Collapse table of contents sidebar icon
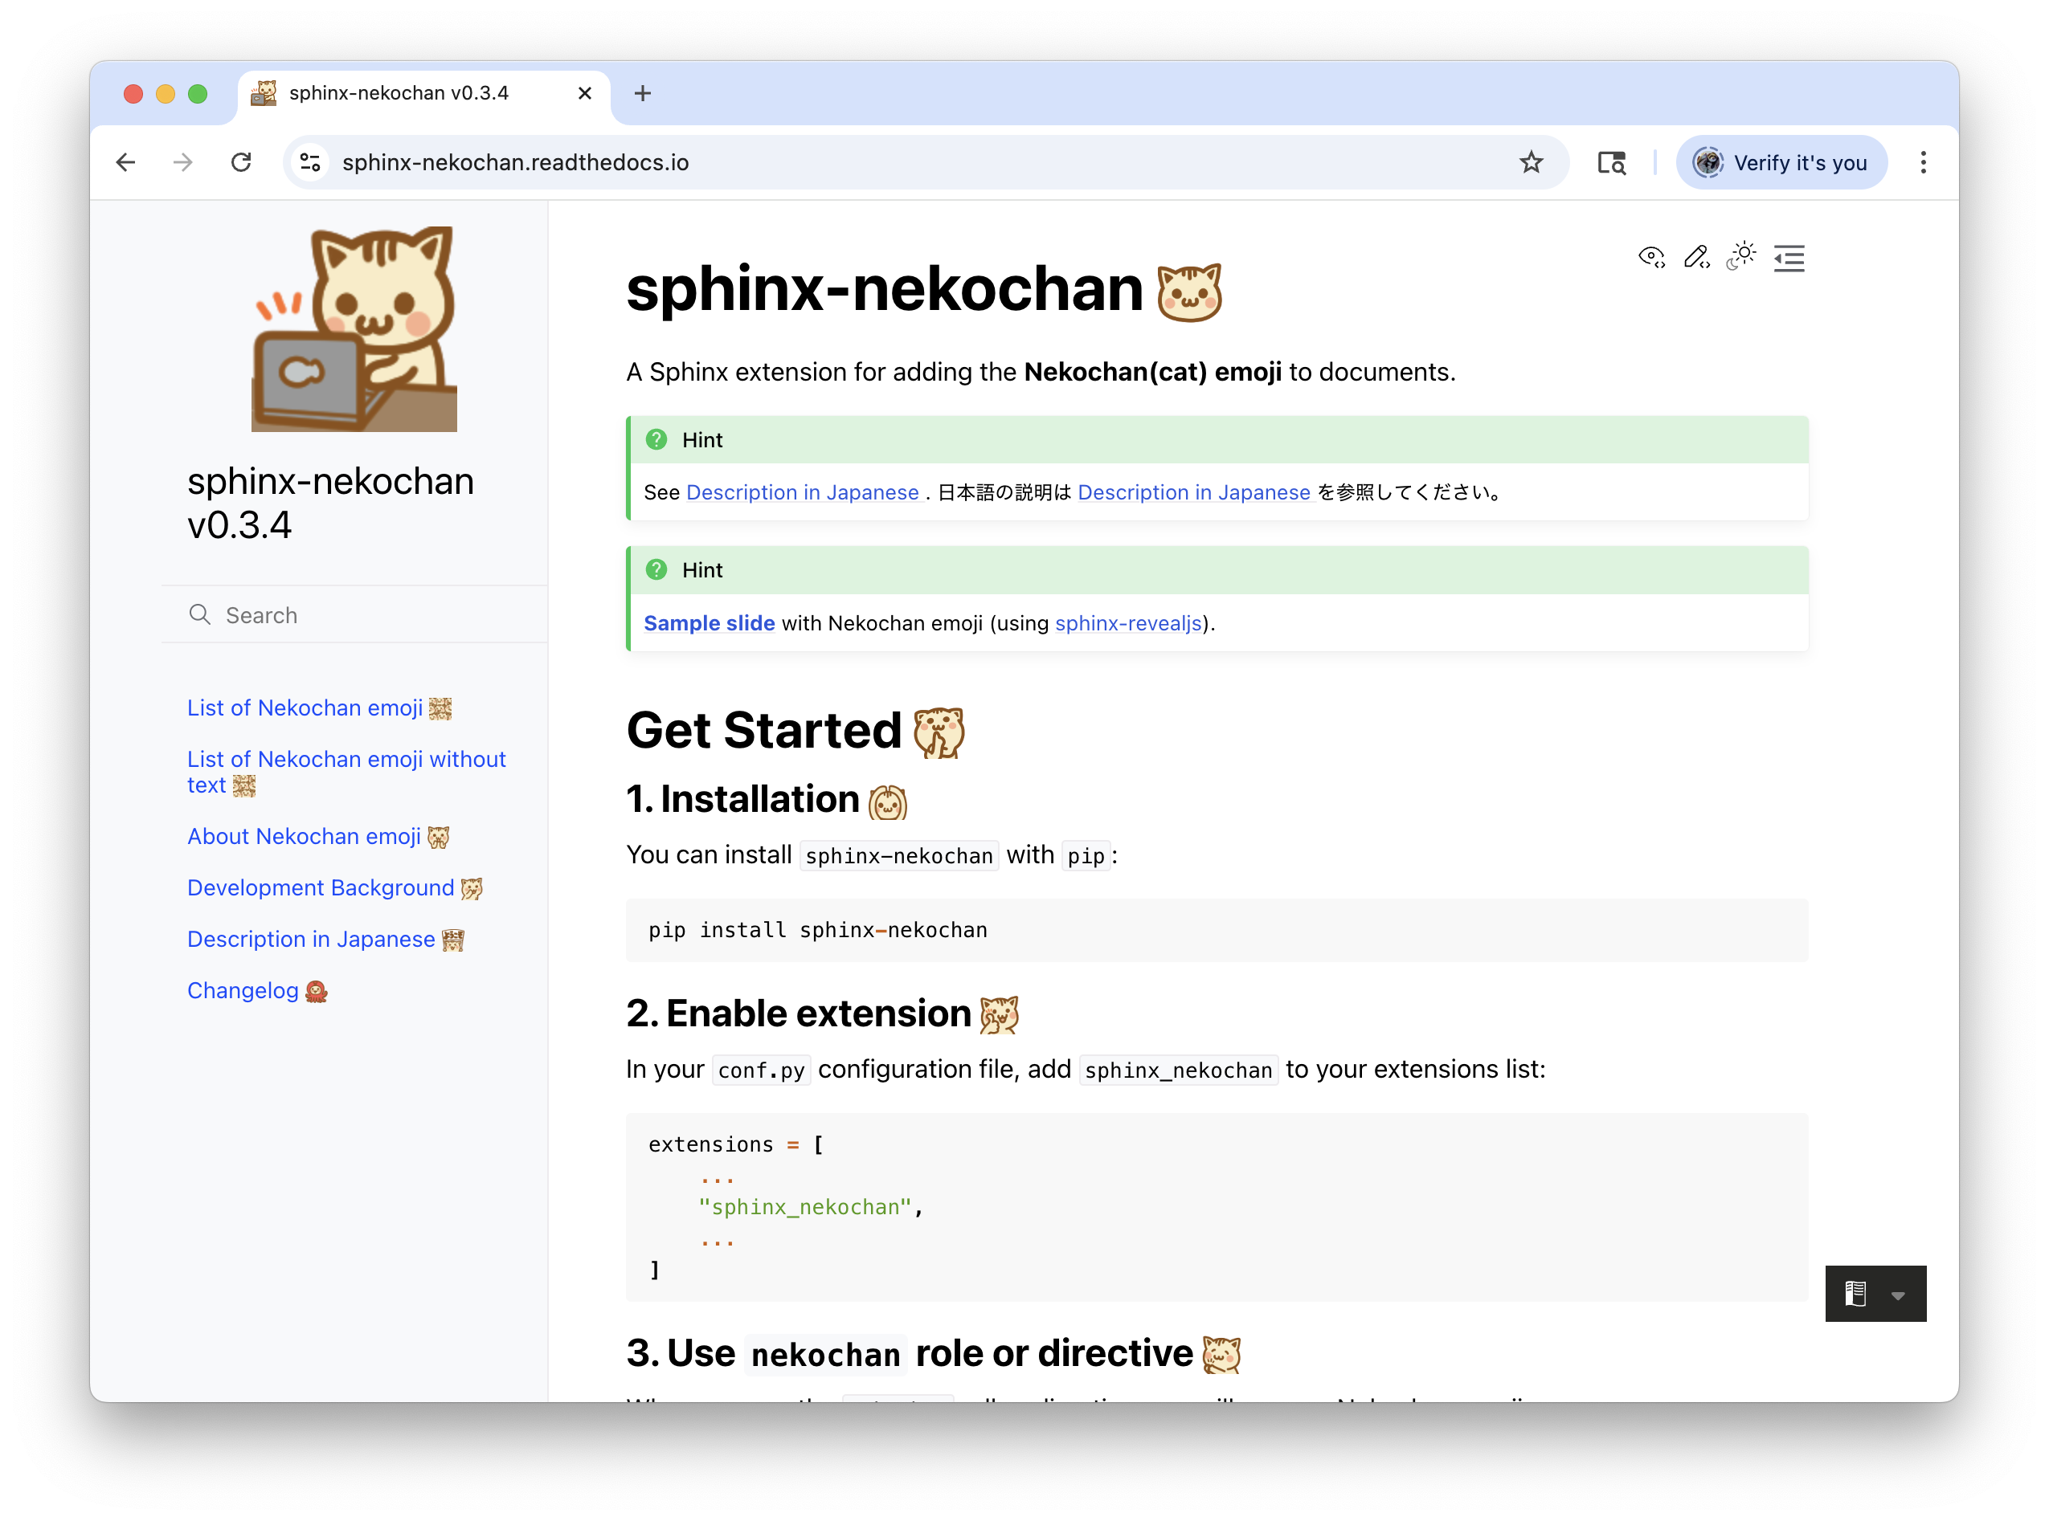This screenshot has height=1521, width=2049. (1789, 259)
